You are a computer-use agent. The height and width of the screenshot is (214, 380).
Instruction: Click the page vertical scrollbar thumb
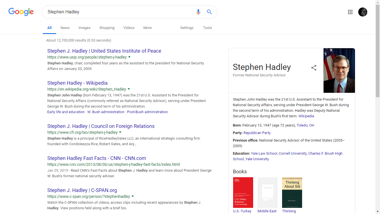click(377, 51)
